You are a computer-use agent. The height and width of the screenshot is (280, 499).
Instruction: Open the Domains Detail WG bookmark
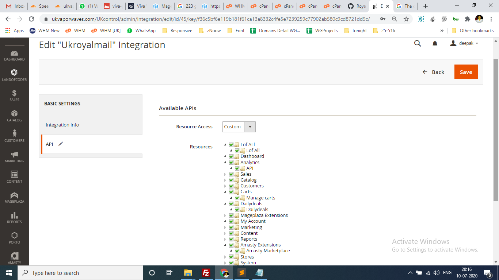pyautogui.click(x=275, y=31)
